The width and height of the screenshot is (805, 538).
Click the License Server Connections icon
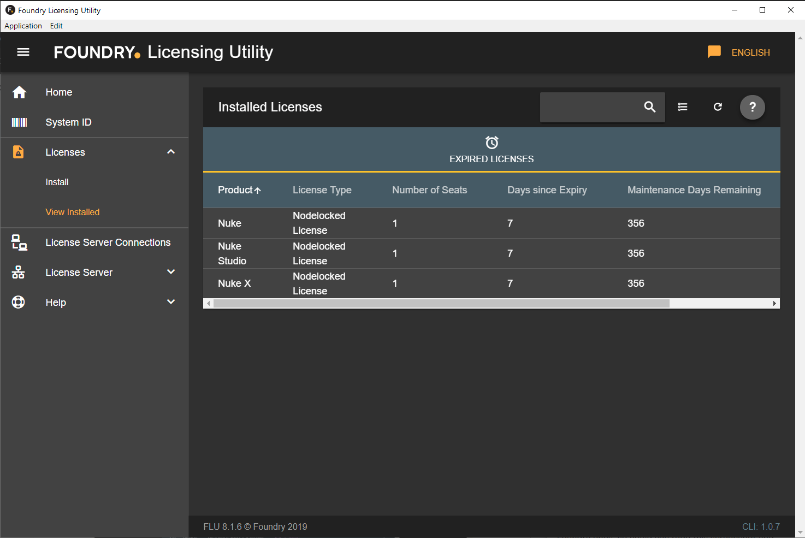(x=19, y=243)
